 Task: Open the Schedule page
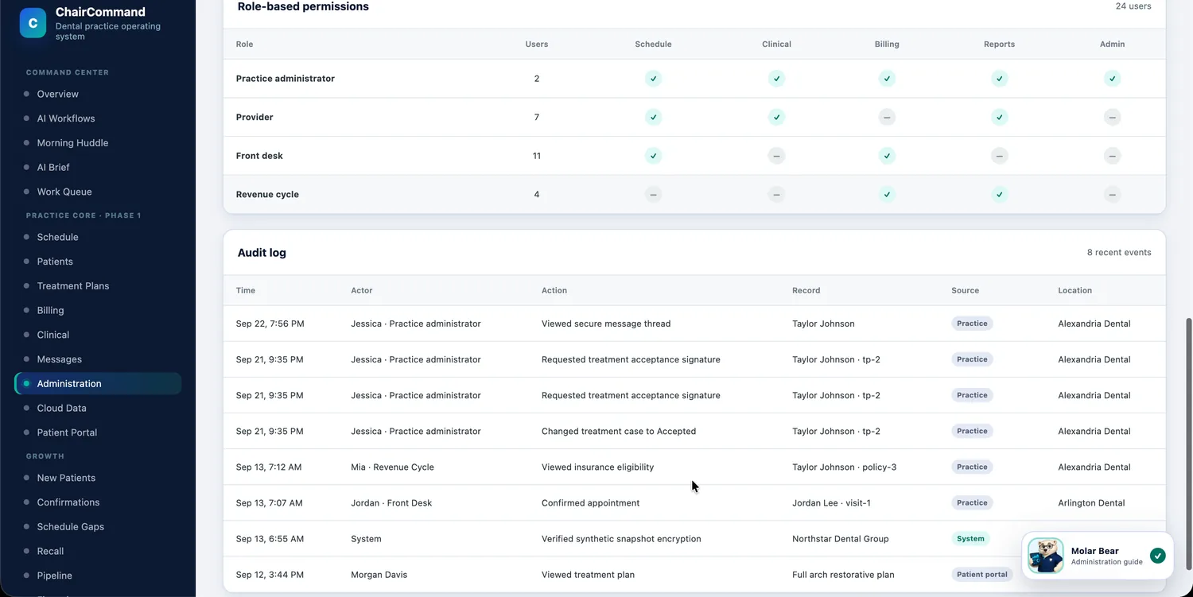click(98, 237)
